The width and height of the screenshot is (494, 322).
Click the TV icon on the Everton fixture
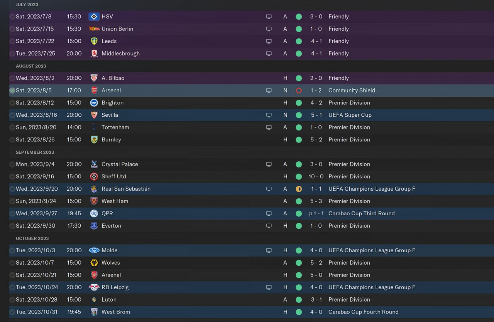pos(269,226)
